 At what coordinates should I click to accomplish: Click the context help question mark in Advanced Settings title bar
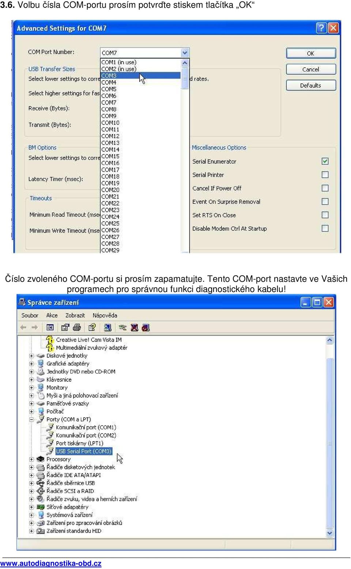pos(321,28)
